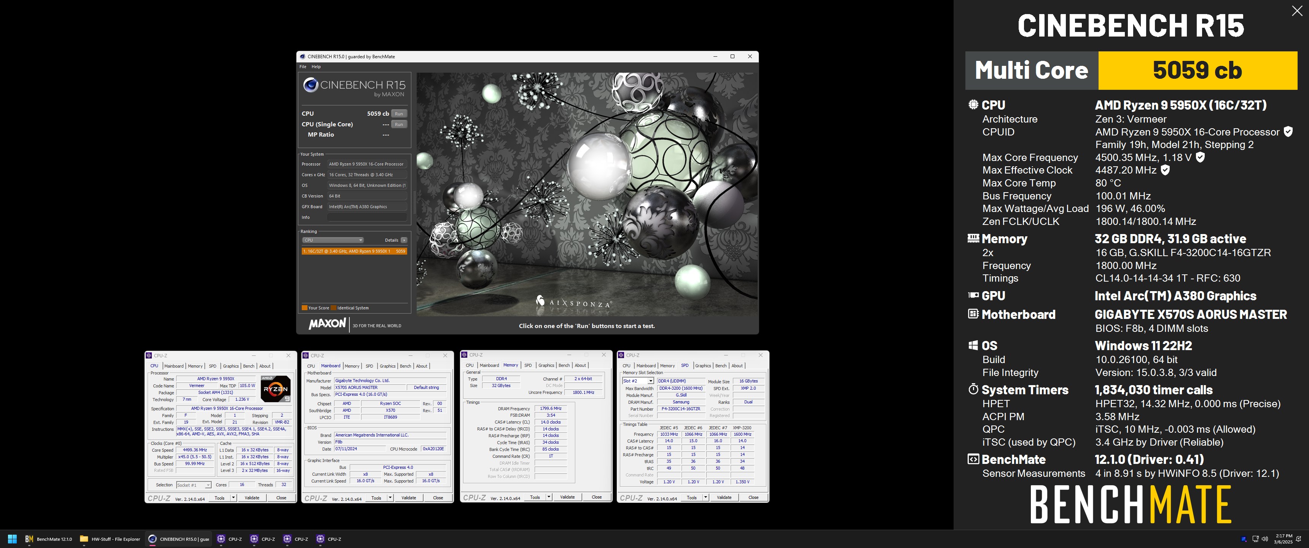
Task: Click the Part Number F4-3200C14-16GTZR field
Action: (x=681, y=409)
